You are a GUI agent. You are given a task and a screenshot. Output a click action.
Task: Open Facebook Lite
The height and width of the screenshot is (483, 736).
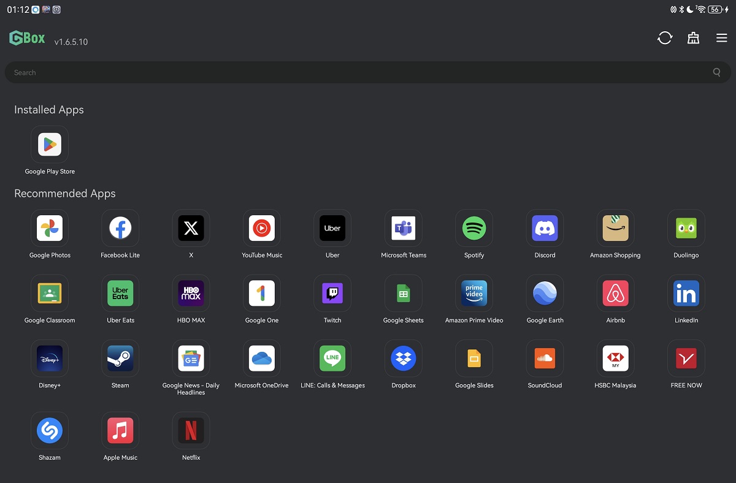(x=120, y=228)
